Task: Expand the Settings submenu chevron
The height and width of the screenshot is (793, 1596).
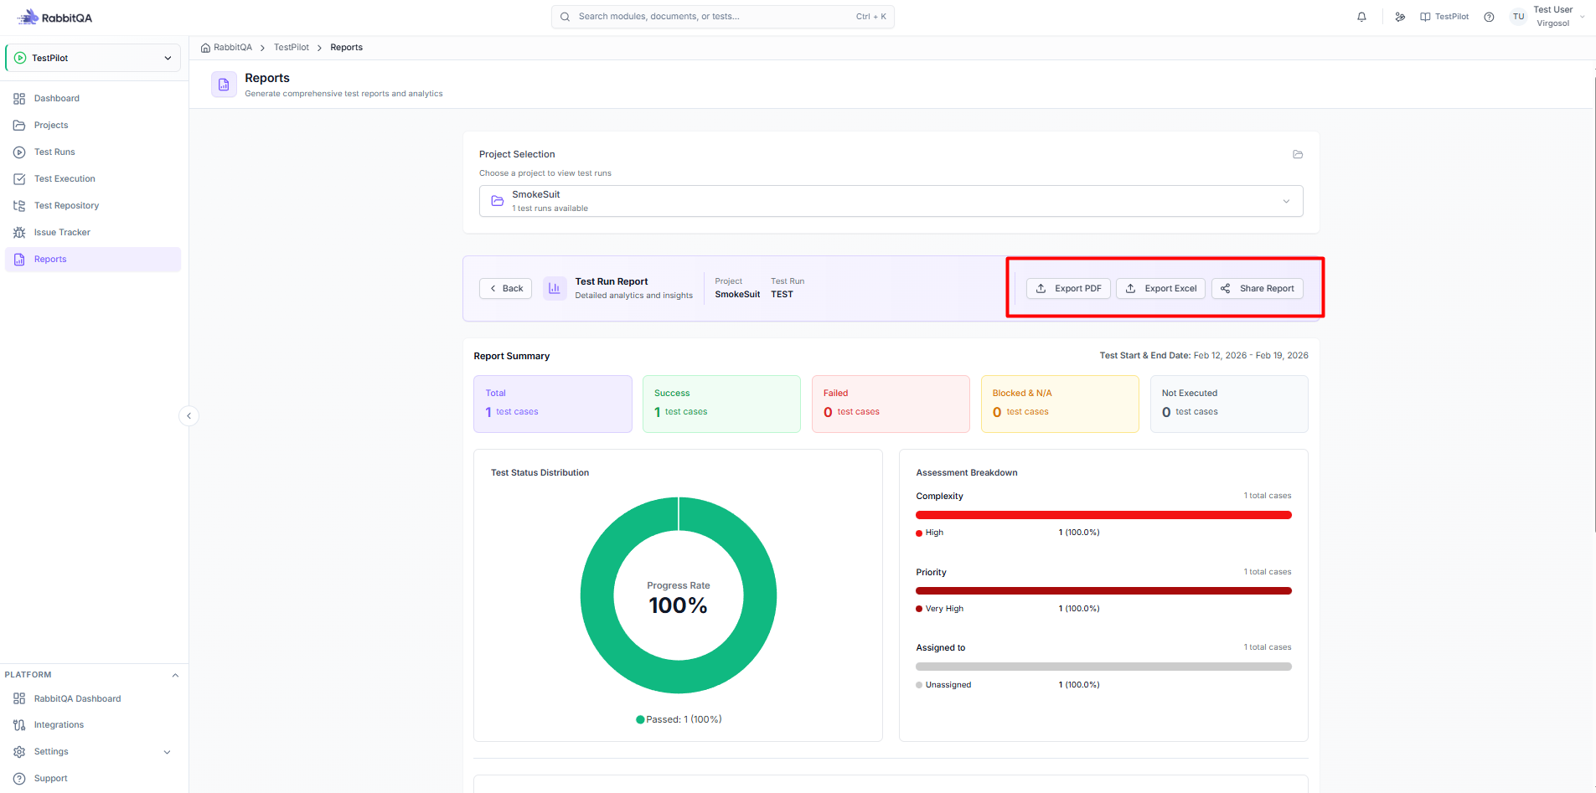Action: coord(167,752)
